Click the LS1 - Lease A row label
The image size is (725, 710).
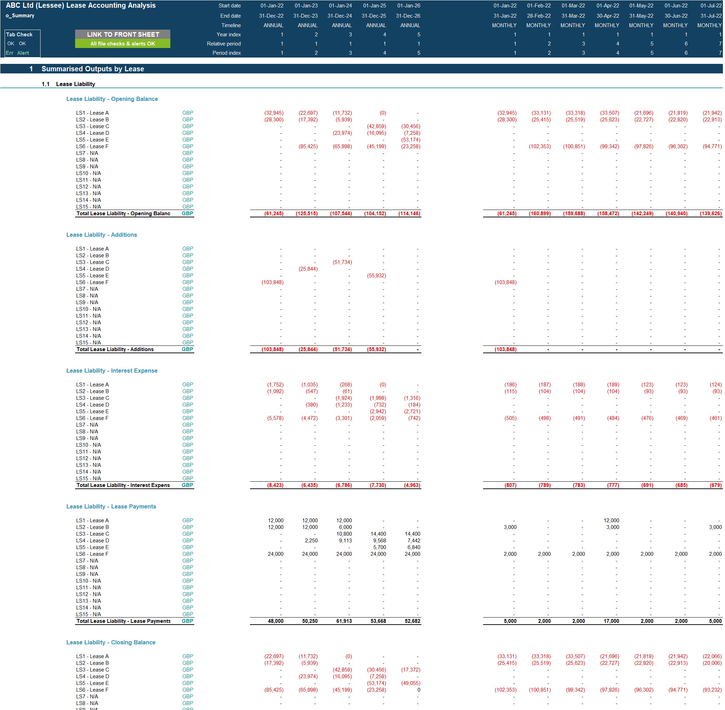tap(92, 113)
